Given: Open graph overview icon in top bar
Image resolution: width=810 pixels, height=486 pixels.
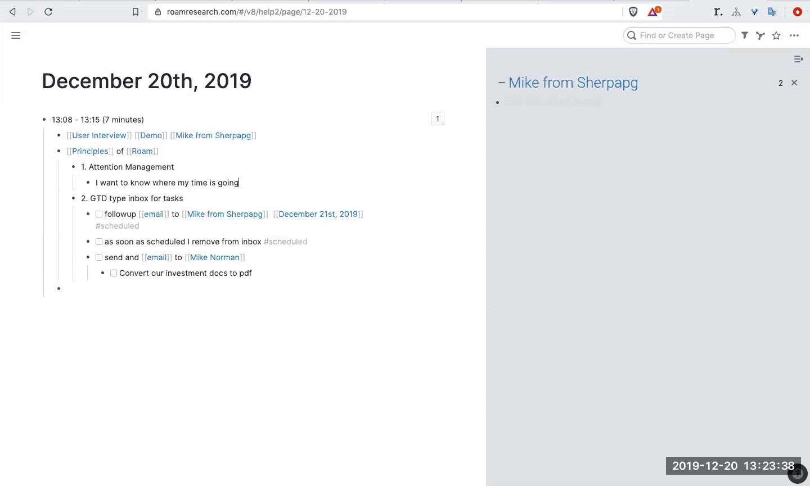Looking at the screenshot, I should click(760, 35).
